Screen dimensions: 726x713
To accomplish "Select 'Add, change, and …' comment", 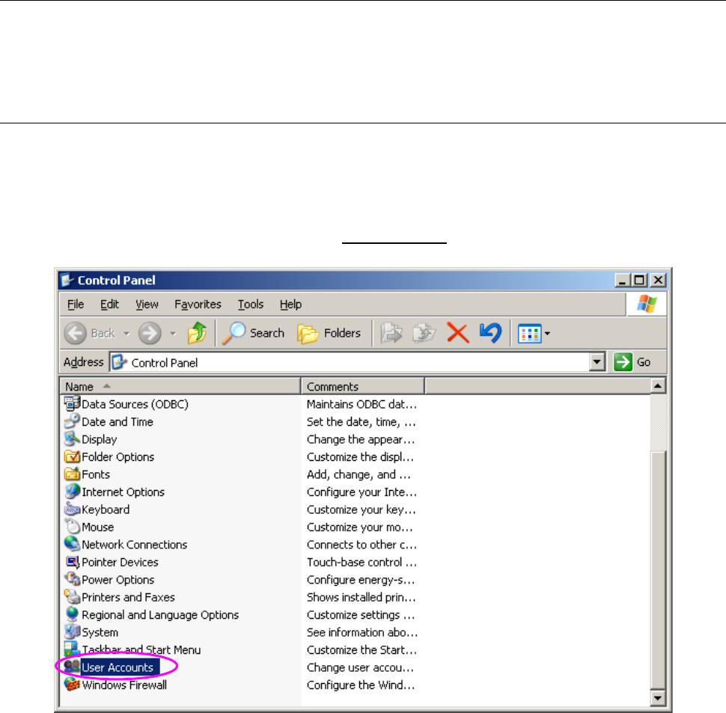I will 359,474.
